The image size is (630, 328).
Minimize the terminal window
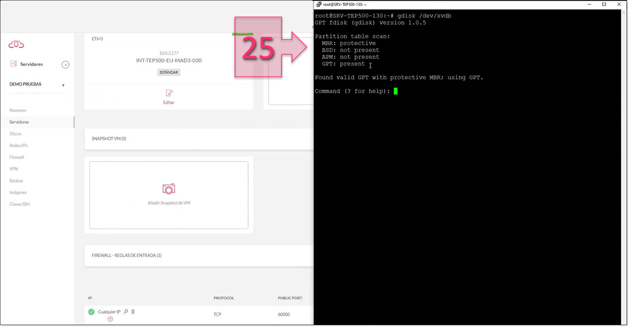(x=589, y=4)
